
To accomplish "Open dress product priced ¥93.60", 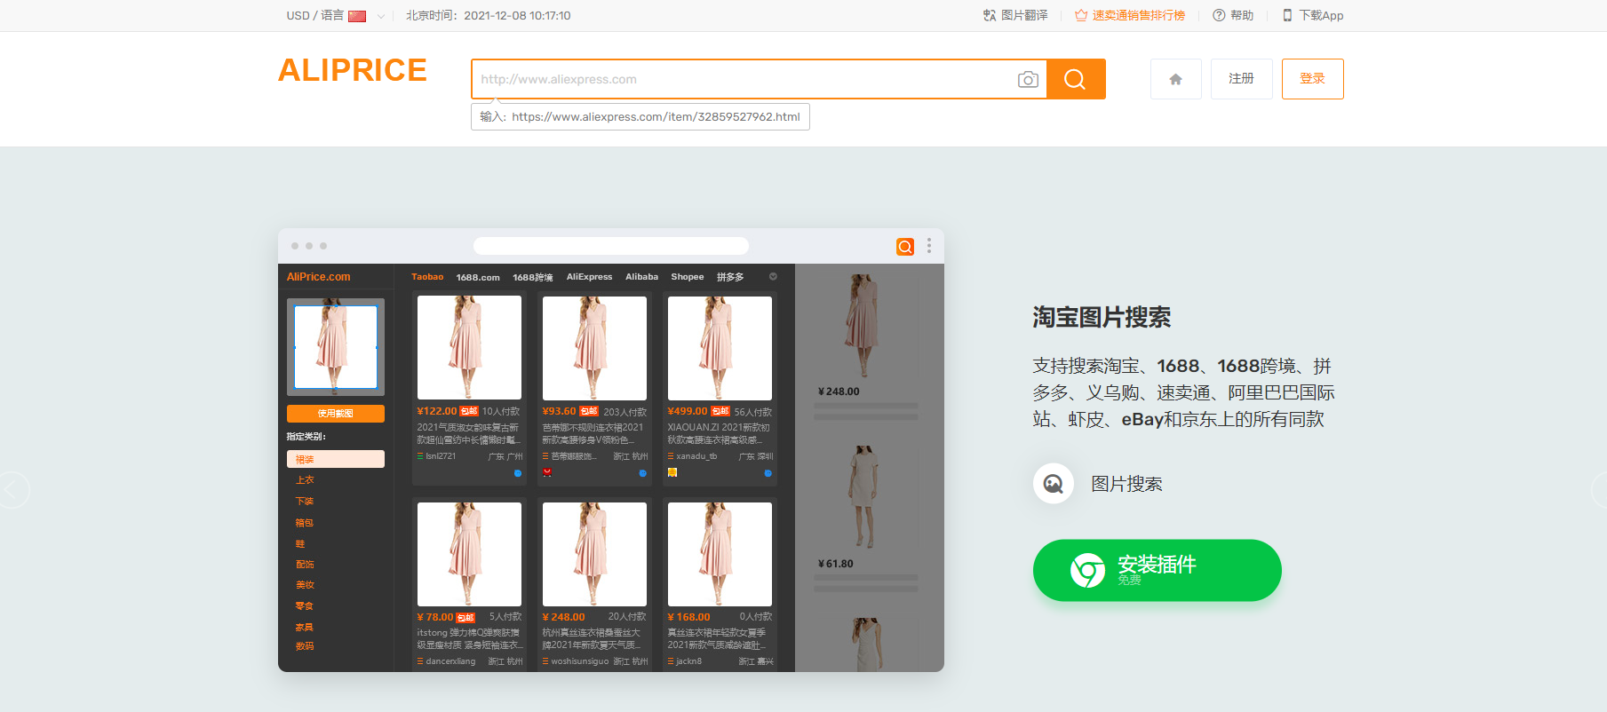I will click(594, 388).
